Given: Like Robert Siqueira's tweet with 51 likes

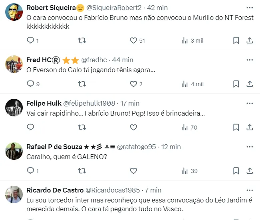Looking at the screenshot, I should tap(134, 40).
